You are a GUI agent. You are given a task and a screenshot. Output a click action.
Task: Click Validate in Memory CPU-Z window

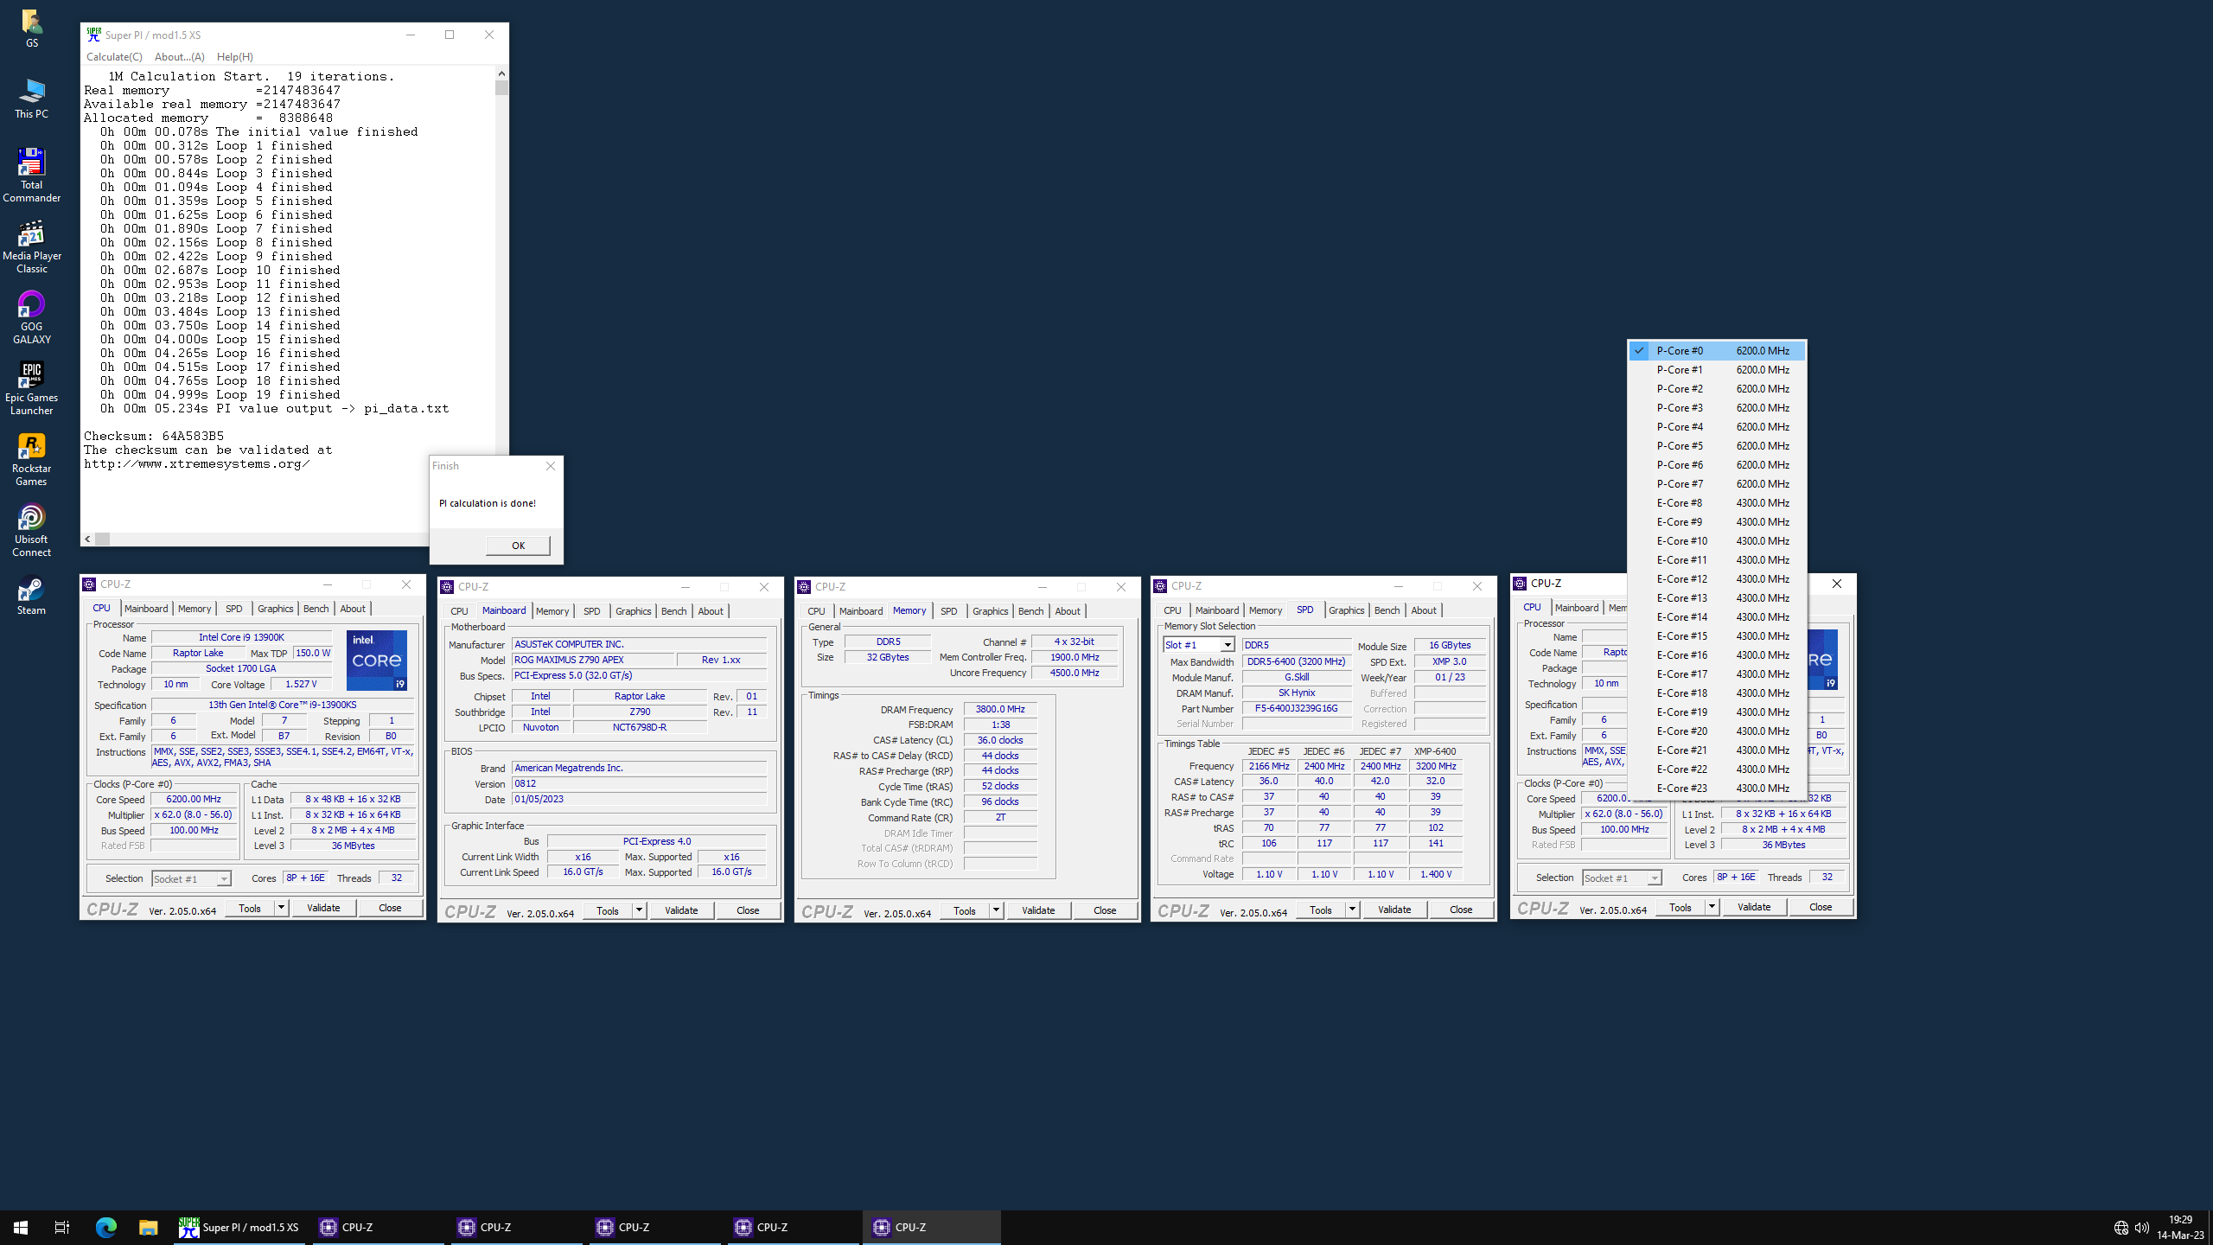click(1038, 910)
